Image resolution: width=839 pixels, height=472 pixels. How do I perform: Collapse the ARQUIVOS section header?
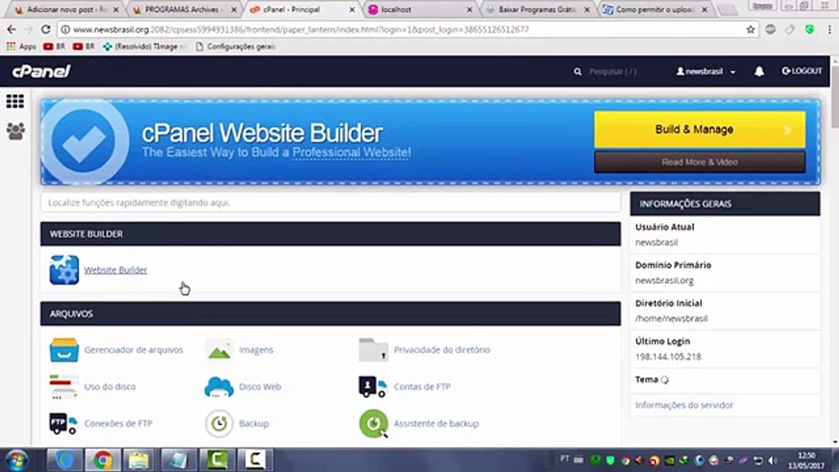tap(330, 314)
